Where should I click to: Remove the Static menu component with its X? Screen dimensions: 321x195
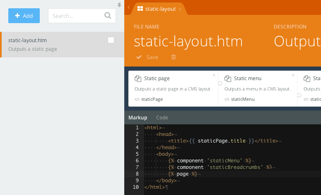(x=293, y=75)
